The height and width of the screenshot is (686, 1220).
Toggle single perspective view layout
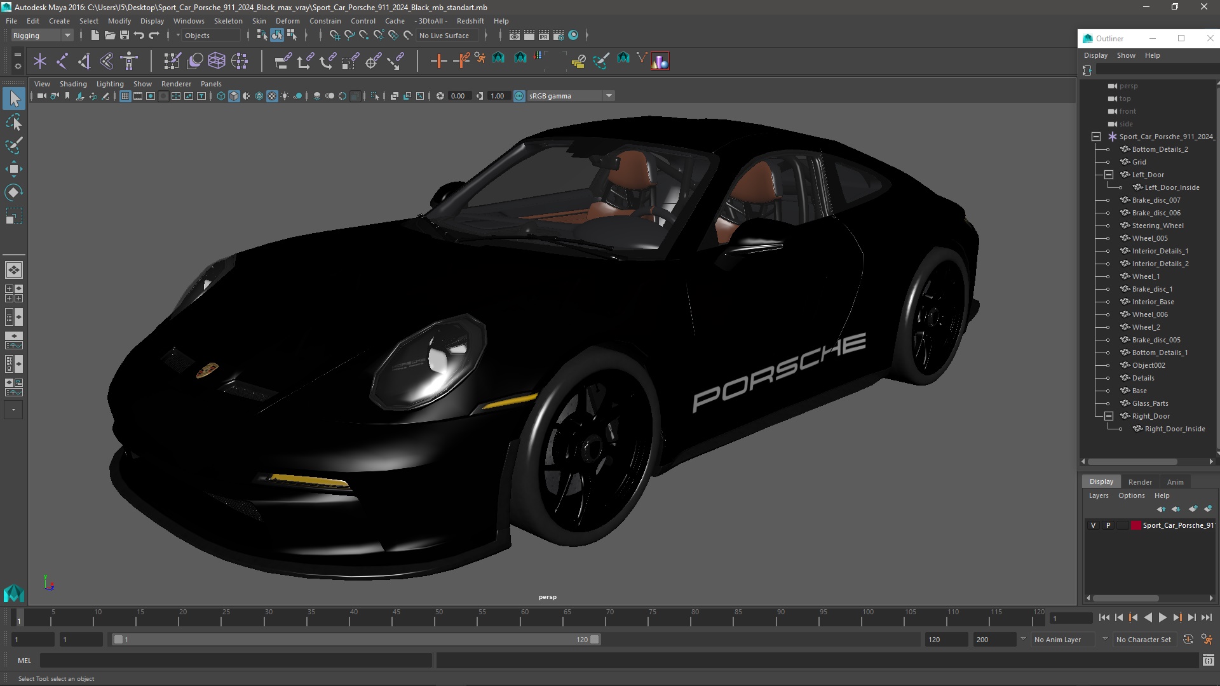pos(14,270)
